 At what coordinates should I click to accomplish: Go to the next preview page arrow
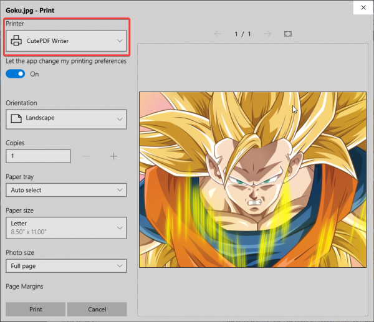click(x=267, y=34)
